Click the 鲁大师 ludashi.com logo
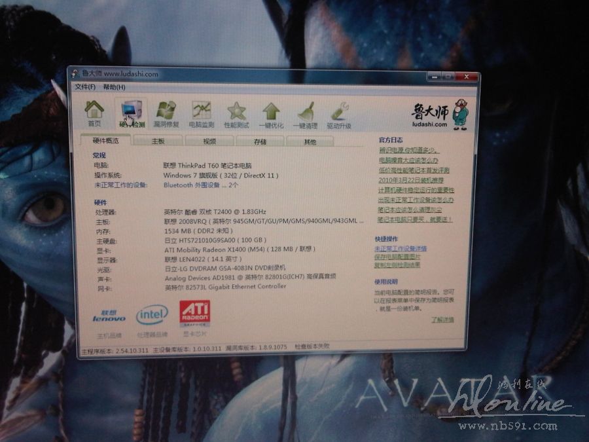Viewport: 589px width, 442px height. click(x=440, y=115)
